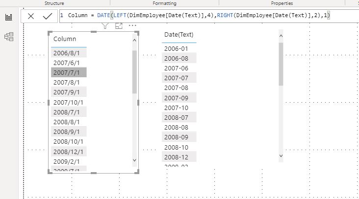This screenshot has width=359, height=199.
Task: Click the Structure ribbon group label
Action: (x=54, y=3)
